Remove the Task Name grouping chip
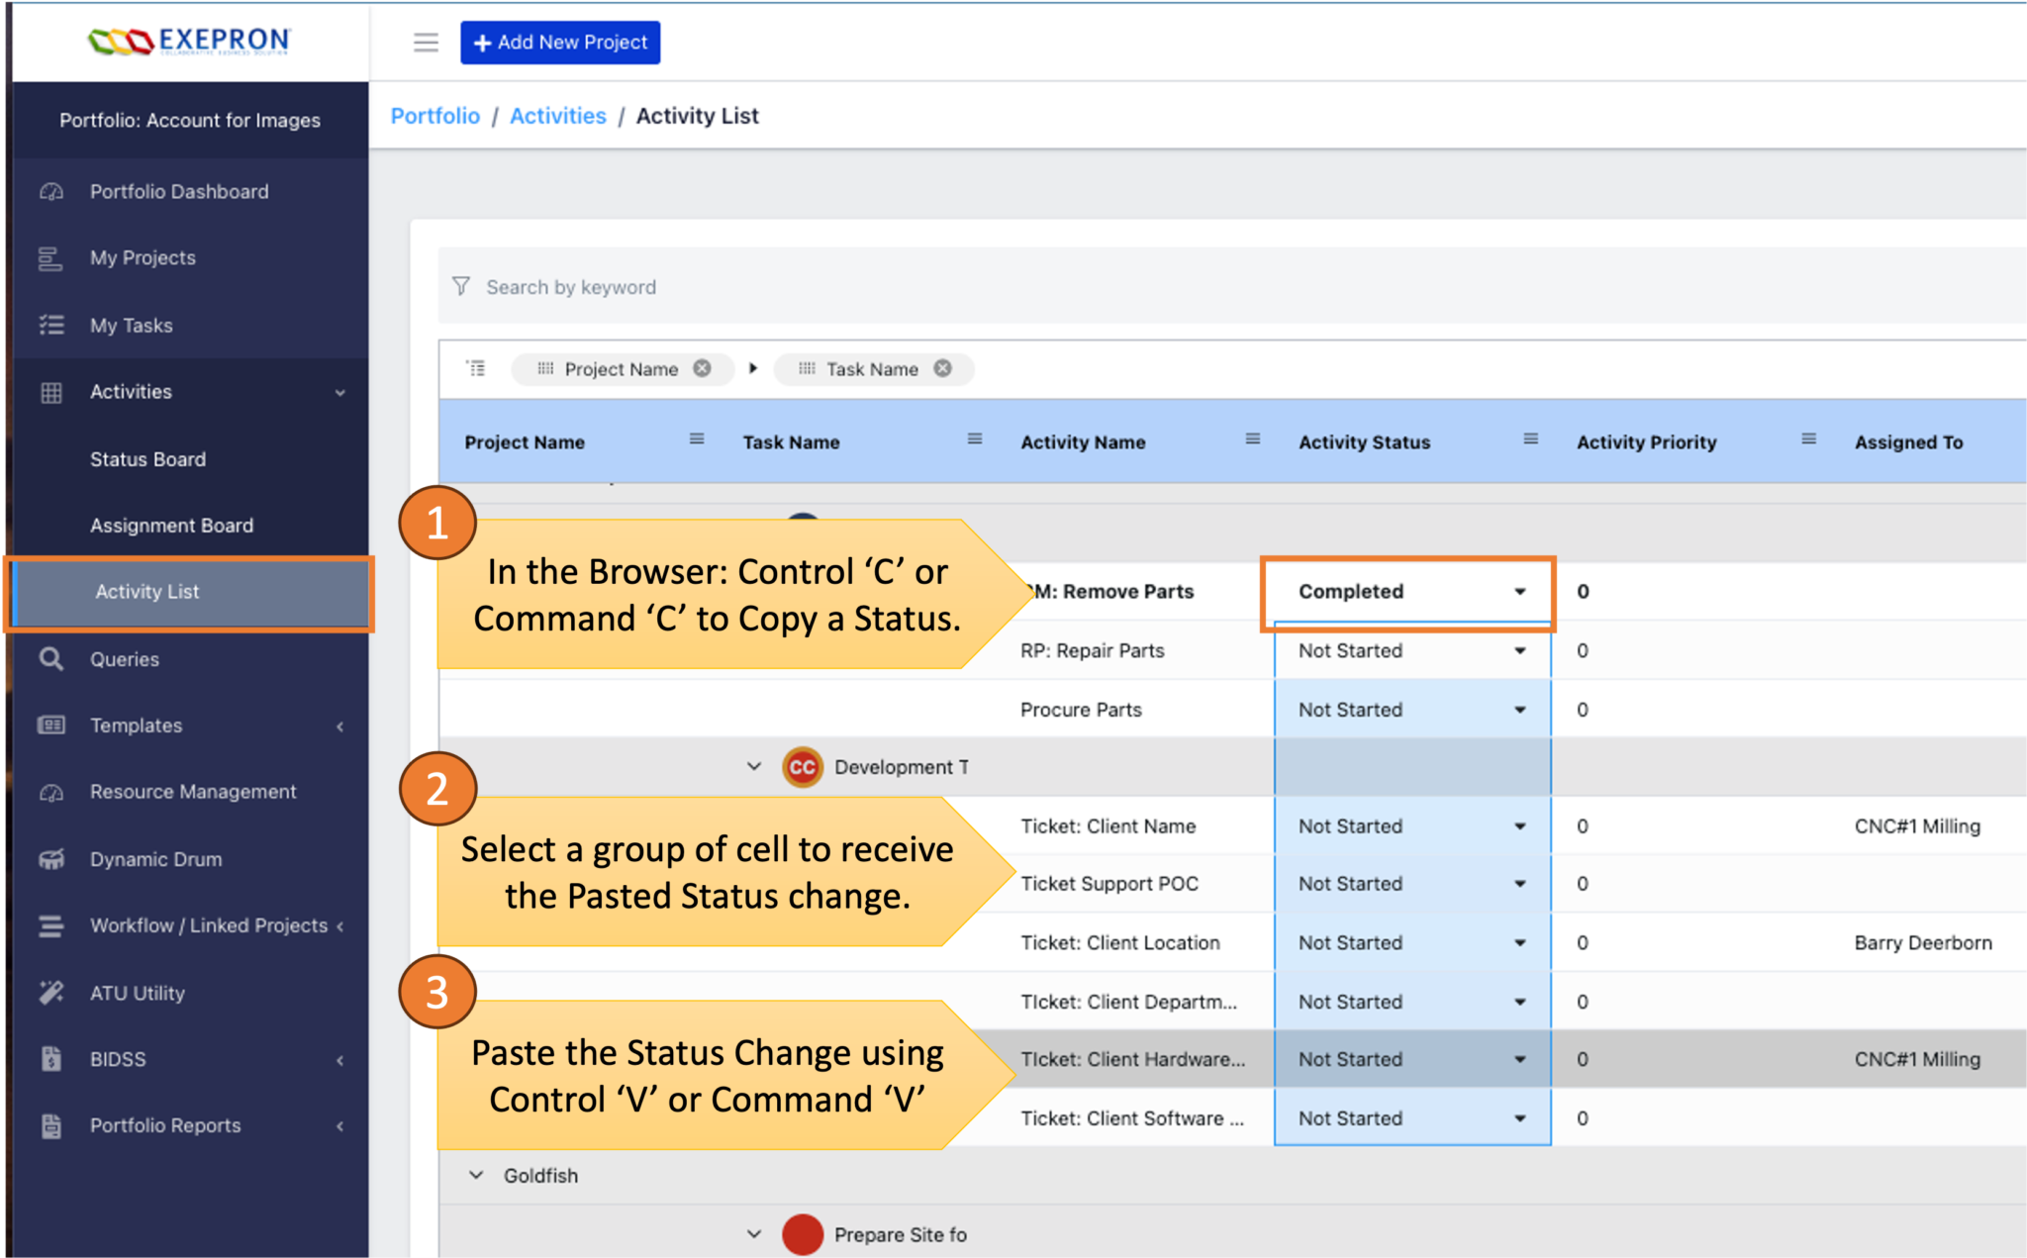This screenshot has width=2027, height=1258. (942, 368)
